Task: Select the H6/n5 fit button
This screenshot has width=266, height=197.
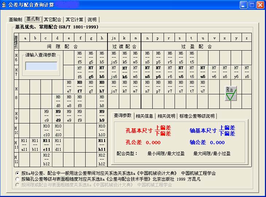Action: coord(147,58)
